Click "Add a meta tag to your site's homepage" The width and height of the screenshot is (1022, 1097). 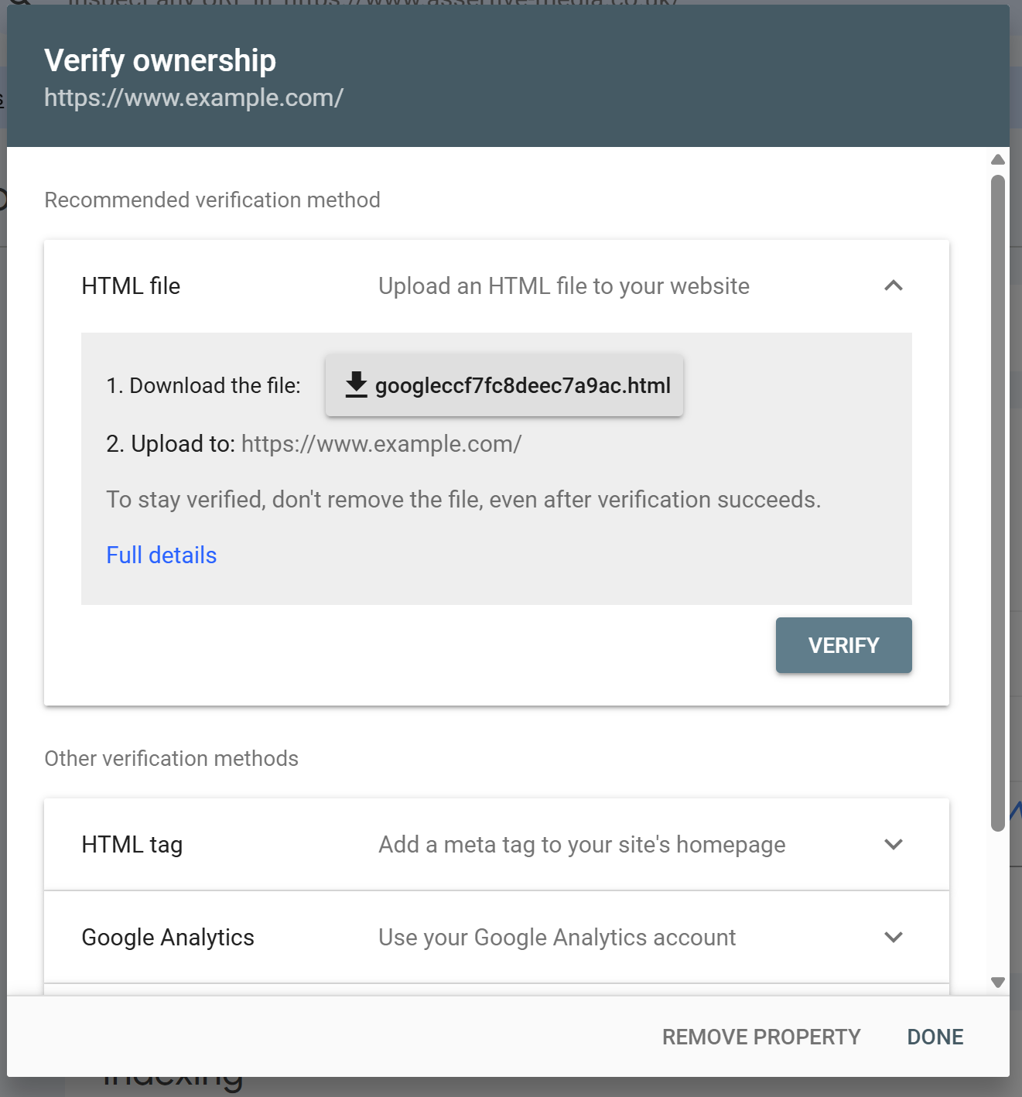(581, 844)
